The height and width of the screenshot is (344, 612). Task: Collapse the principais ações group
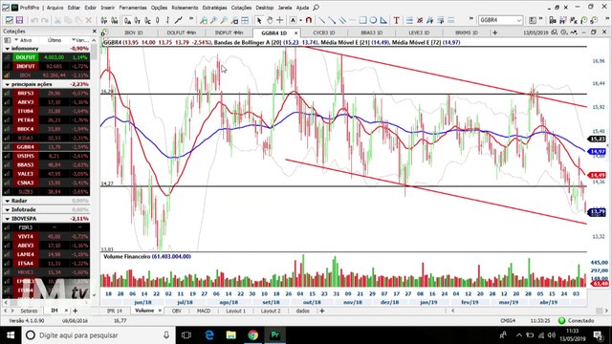[8, 84]
